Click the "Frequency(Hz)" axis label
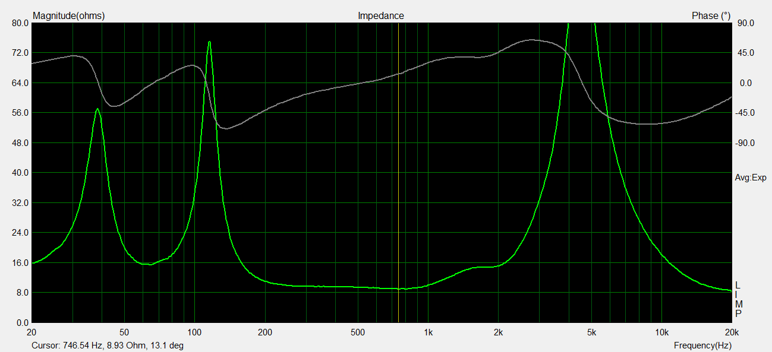Viewport: 772px width, 352px height. click(x=702, y=345)
